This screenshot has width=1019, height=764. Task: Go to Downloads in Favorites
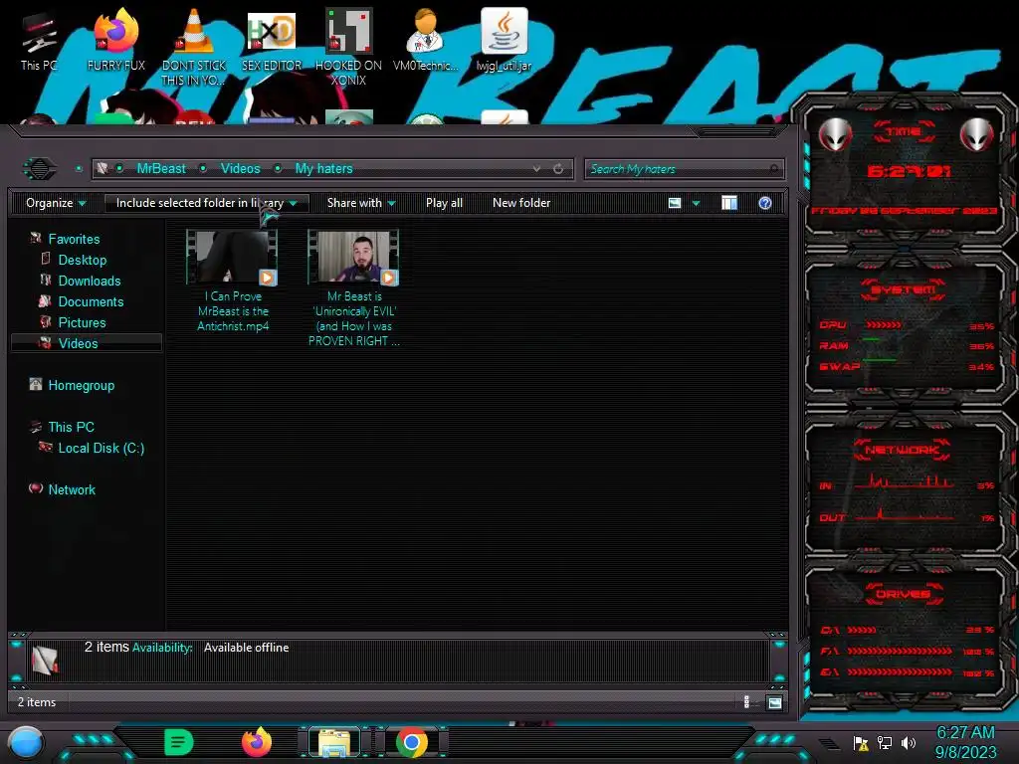(89, 281)
